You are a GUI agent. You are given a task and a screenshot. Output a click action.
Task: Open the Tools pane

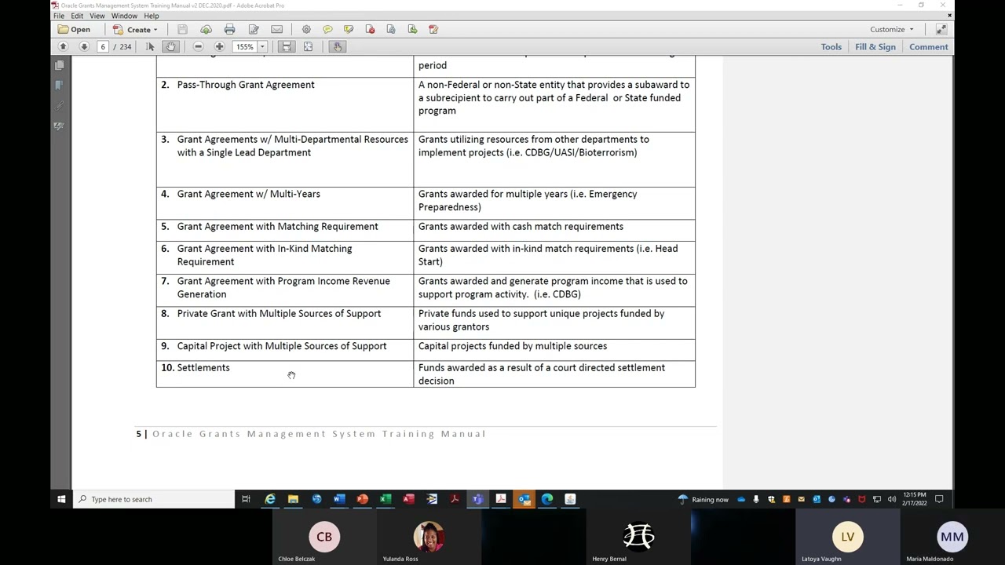[x=831, y=46]
